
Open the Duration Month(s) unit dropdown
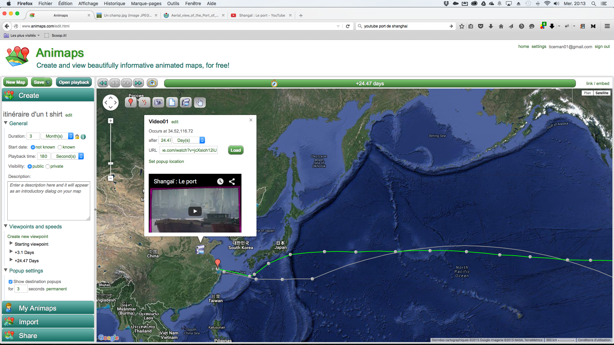tap(58, 136)
